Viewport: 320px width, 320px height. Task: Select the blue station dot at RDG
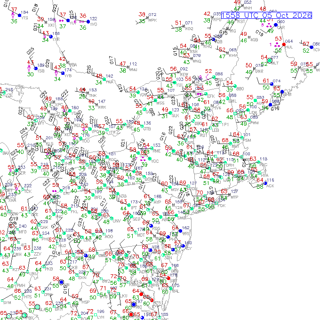tap(151, 226)
